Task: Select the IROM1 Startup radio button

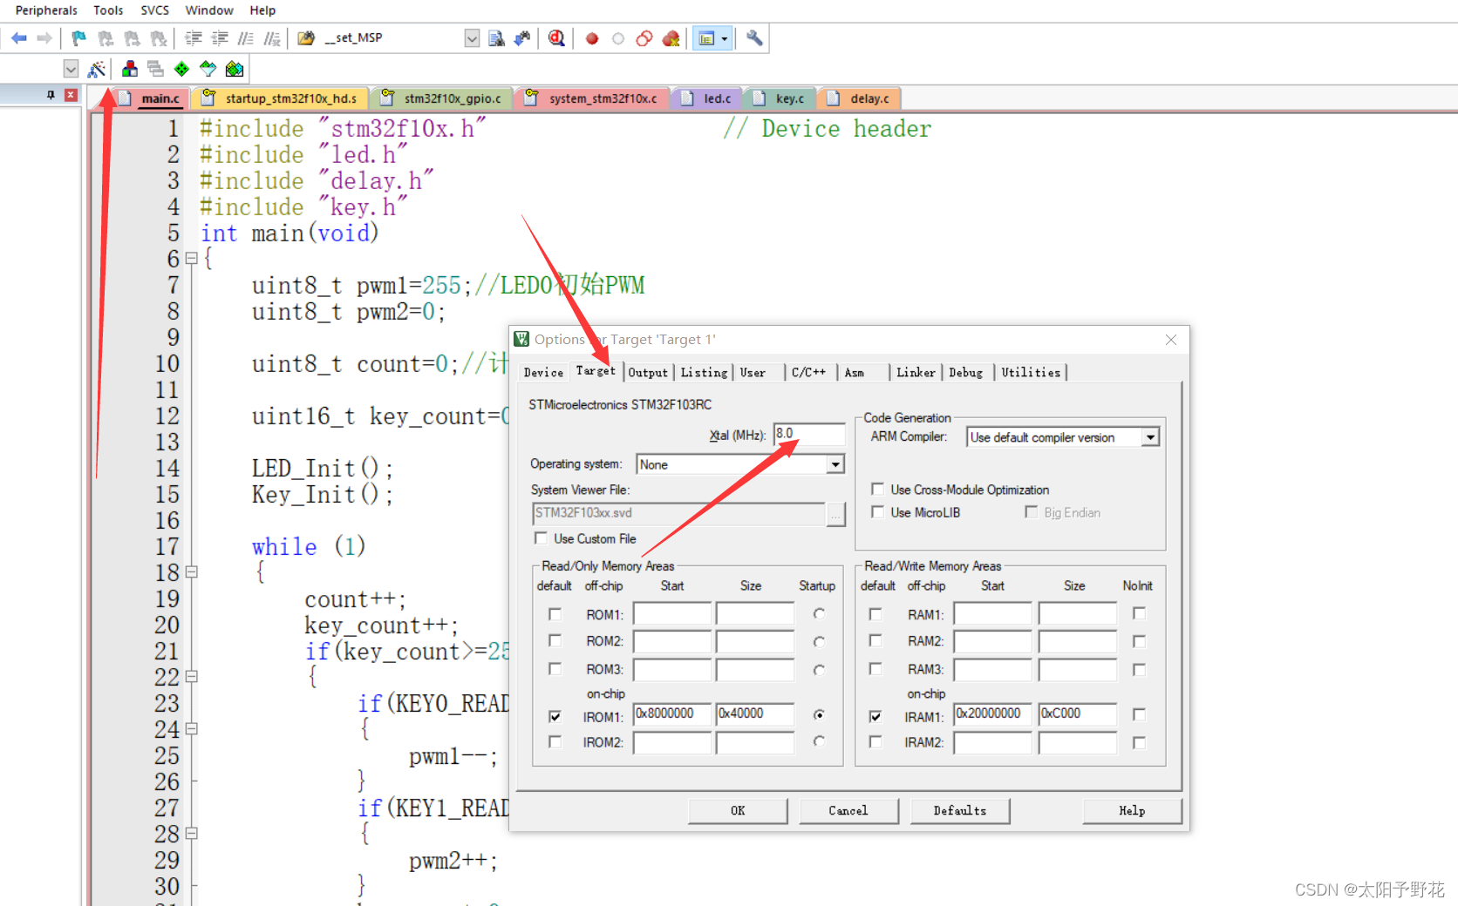Action: pos(819,714)
